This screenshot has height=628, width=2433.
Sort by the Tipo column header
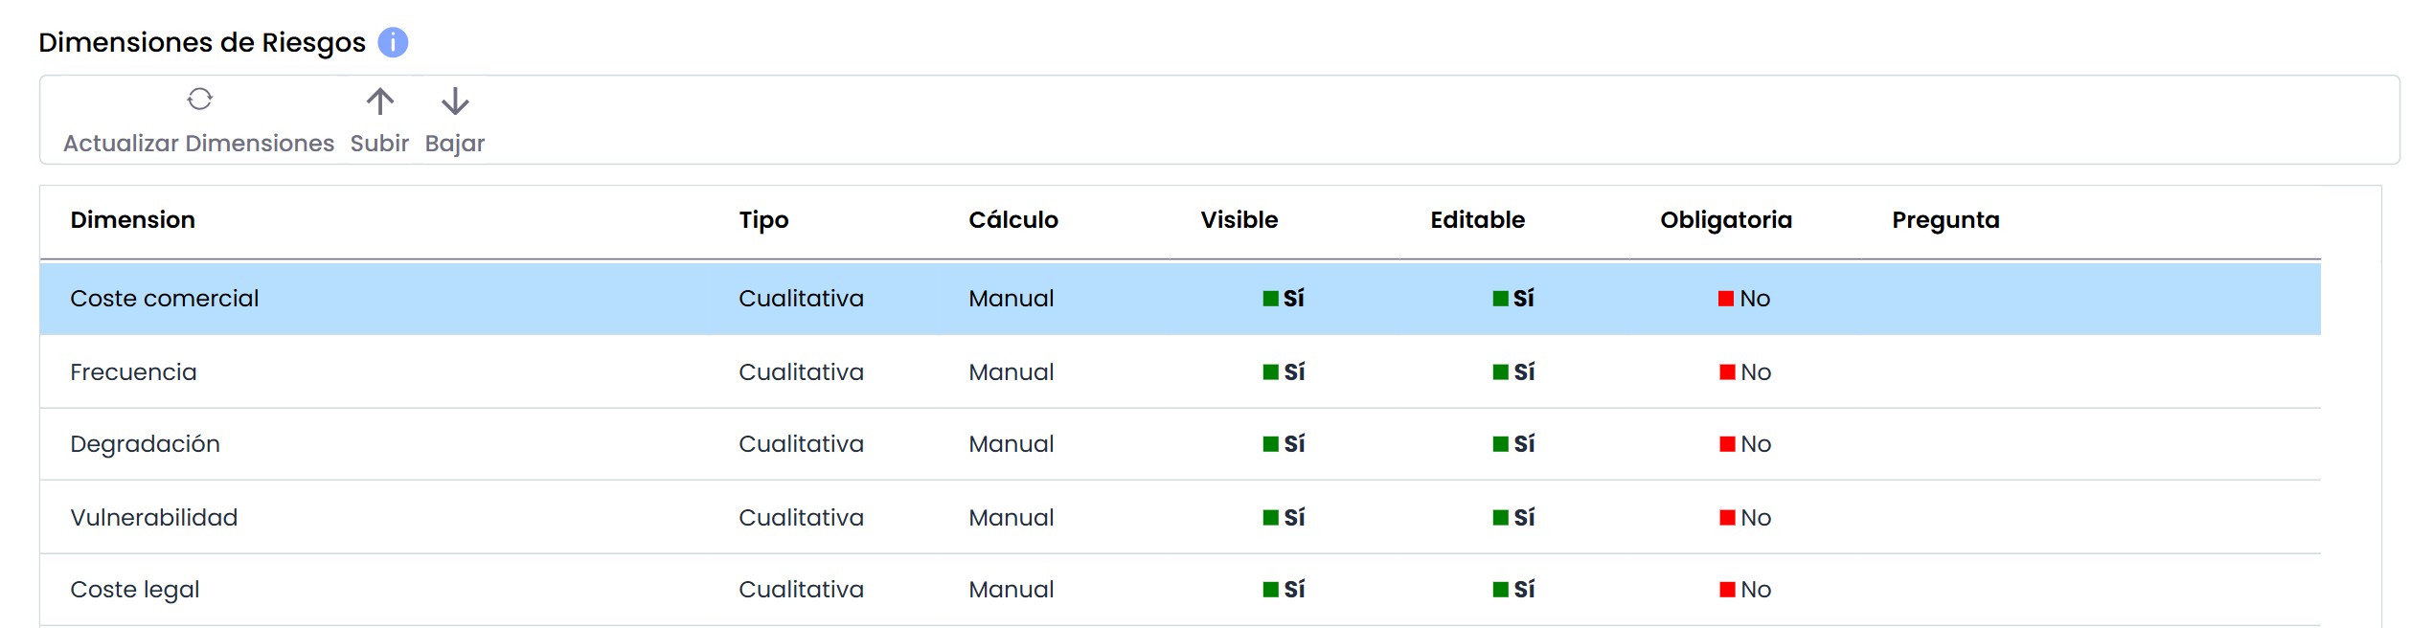point(763,220)
